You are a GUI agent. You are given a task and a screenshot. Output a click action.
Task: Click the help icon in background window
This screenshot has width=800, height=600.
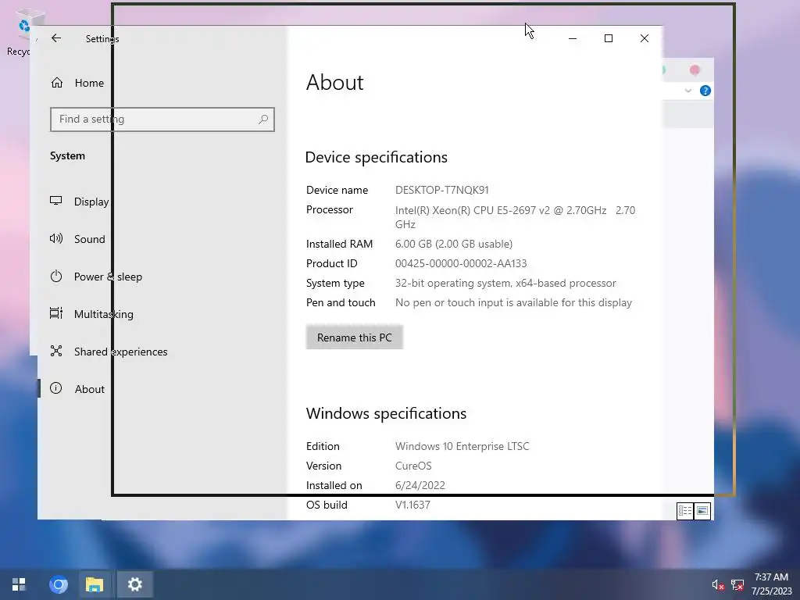click(x=705, y=91)
